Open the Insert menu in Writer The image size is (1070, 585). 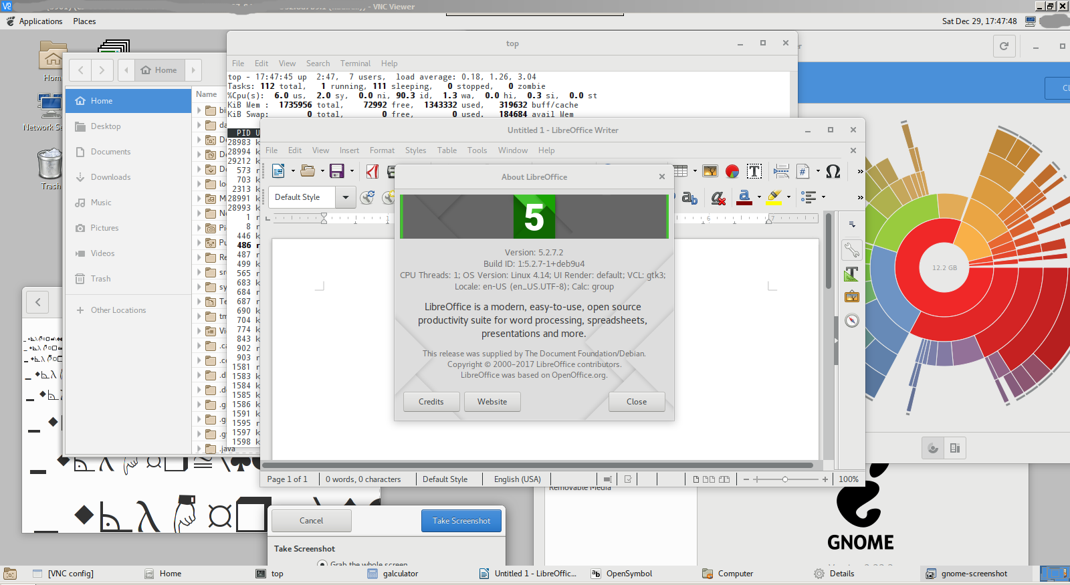[349, 150]
